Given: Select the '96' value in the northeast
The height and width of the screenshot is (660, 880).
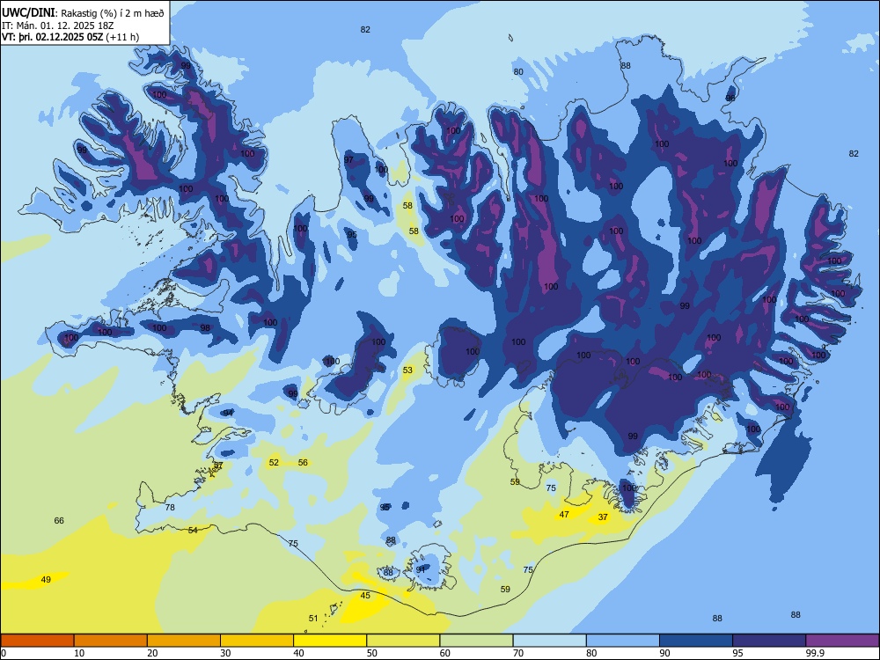Looking at the screenshot, I should [730, 98].
